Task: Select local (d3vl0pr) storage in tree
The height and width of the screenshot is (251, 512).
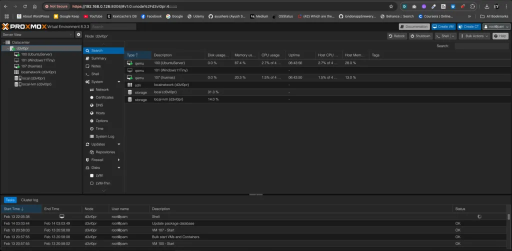Action: pyautogui.click(x=32, y=78)
